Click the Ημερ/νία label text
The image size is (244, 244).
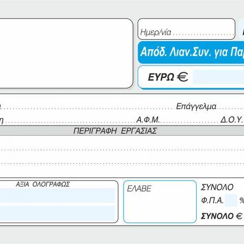point(156,33)
